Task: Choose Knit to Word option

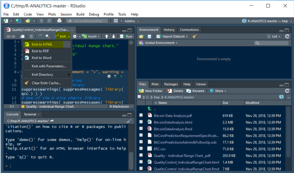Action: click(x=47, y=58)
